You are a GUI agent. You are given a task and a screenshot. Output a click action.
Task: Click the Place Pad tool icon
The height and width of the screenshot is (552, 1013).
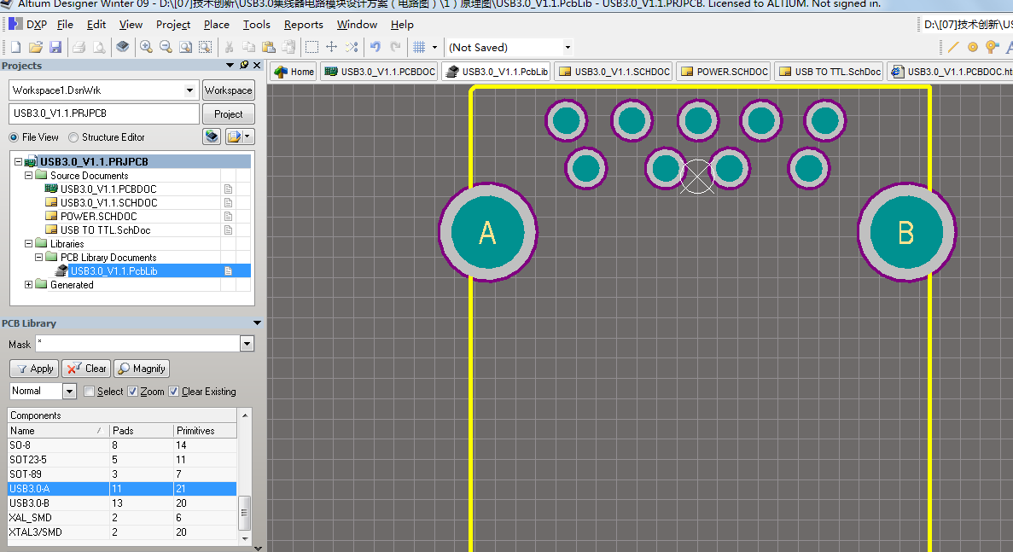(x=972, y=47)
